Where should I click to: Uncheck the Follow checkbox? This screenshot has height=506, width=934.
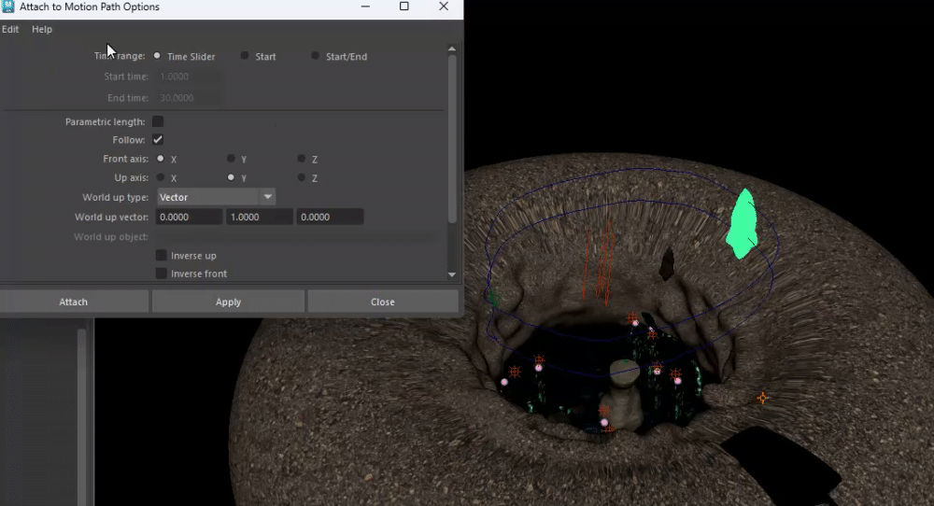158,139
